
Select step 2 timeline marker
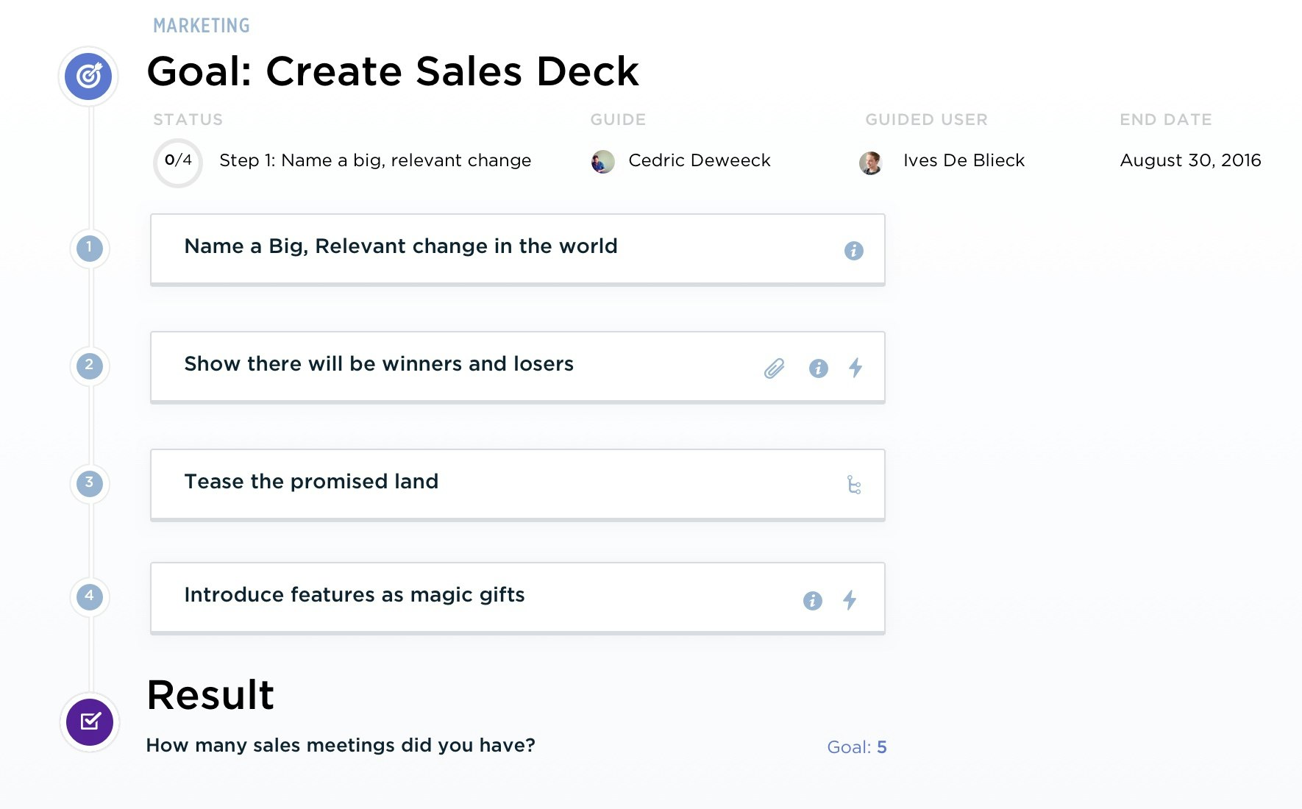[x=90, y=366]
